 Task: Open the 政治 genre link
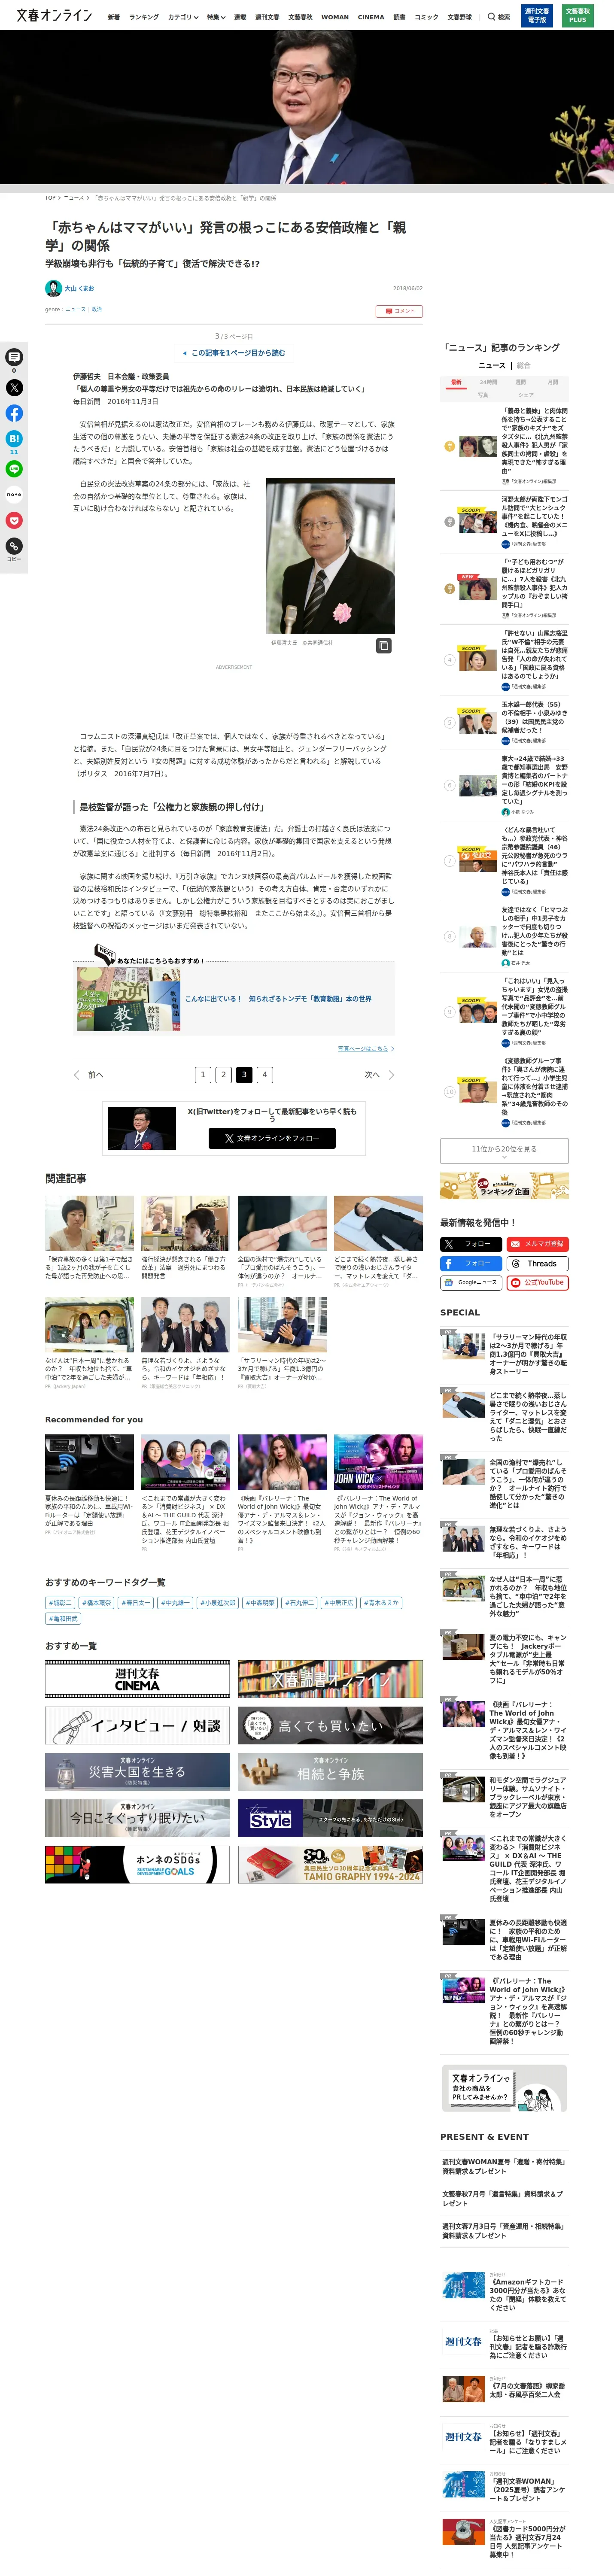click(x=97, y=309)
